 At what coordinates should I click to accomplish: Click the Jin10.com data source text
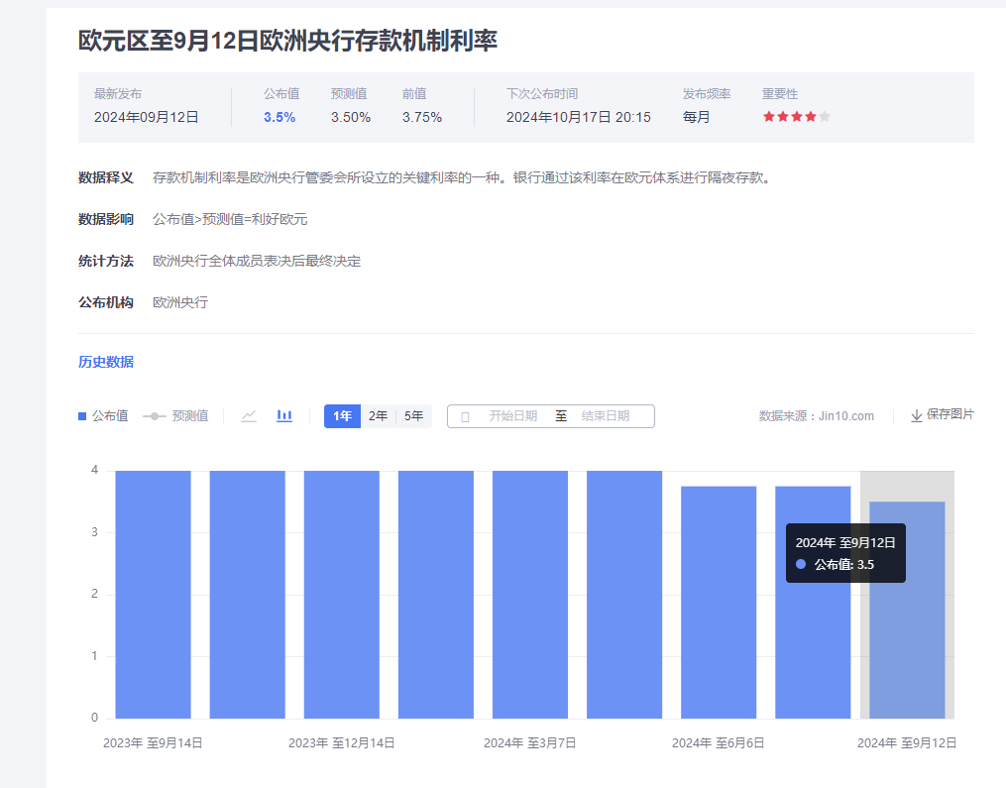tap(817, 416)
